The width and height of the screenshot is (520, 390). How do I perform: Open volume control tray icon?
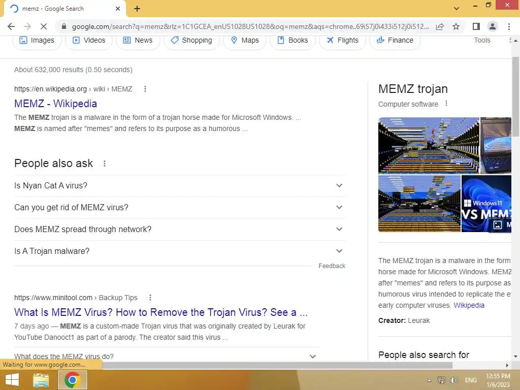(453, 380)
